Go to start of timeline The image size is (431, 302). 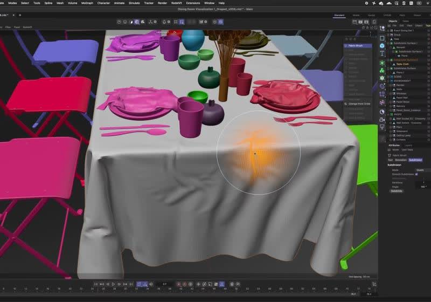[x=96, y=284]
